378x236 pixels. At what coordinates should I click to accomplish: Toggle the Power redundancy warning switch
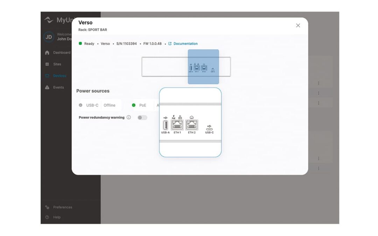point(142,117)
